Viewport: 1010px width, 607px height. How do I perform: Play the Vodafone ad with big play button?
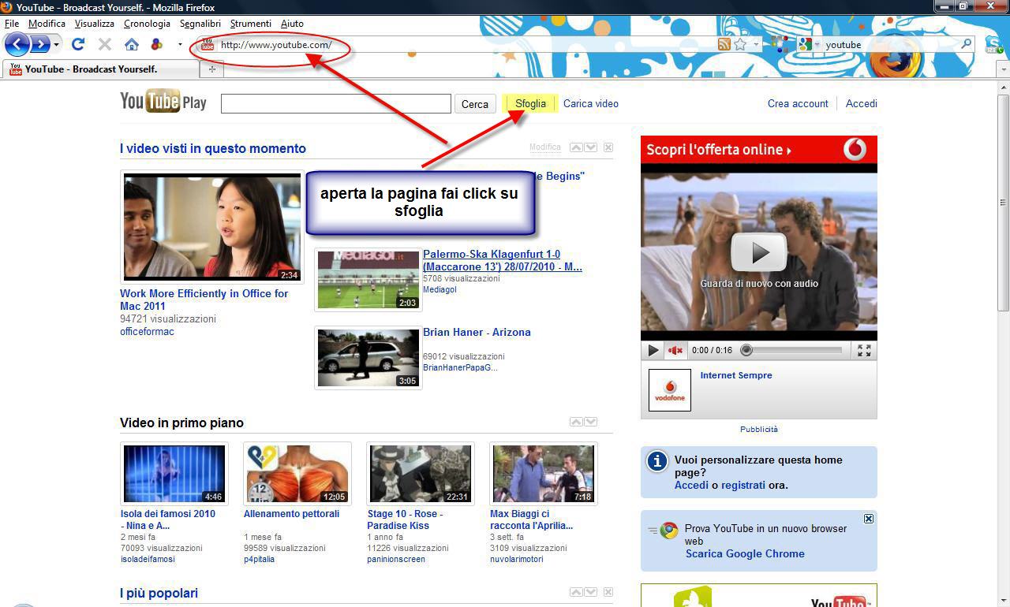coord(759,252)
